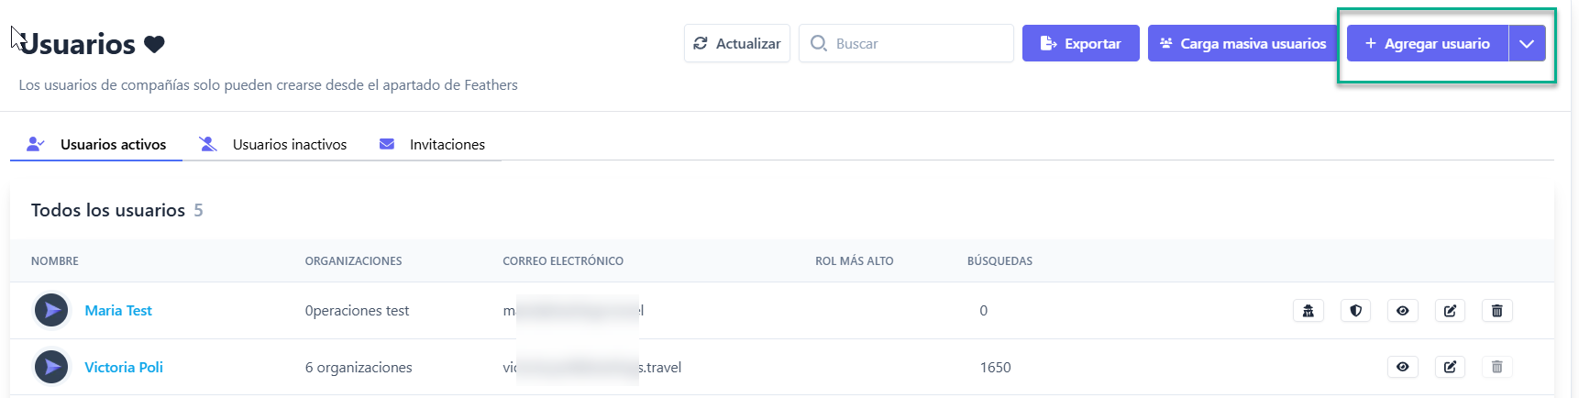Click Victoria Poli's trash icon
1579x398 pixels.
click(x=1496, y=368)
